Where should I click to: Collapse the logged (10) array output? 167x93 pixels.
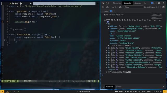(105, 21)
